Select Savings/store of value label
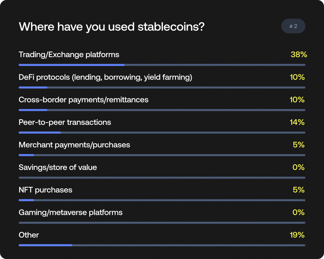Image resolution: width=324 pixels, height=259 pixels. click(58, 167)
